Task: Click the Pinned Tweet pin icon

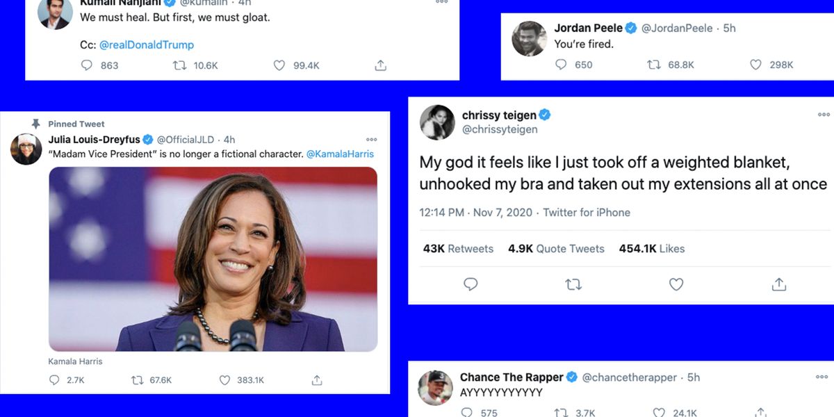Action: [34, 123]
